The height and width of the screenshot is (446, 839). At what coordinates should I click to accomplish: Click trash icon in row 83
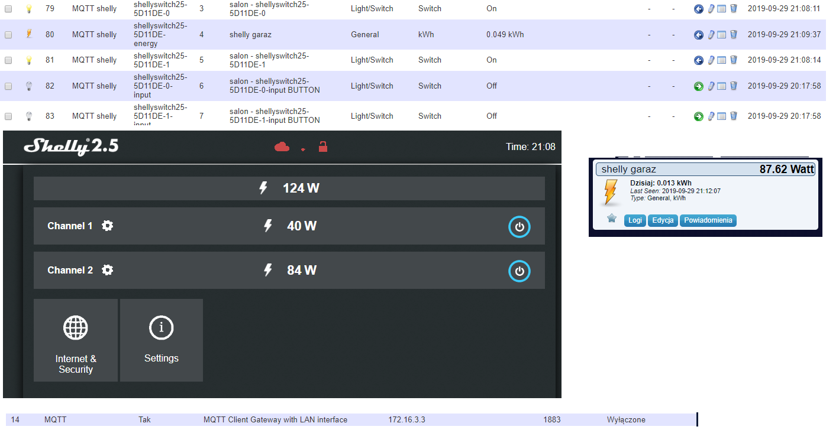click(x=734, y=116)
